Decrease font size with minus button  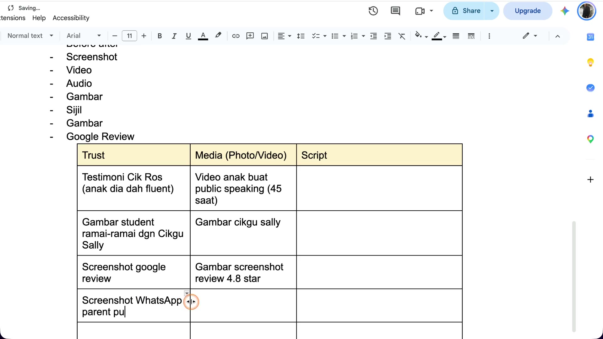[115, 36]
